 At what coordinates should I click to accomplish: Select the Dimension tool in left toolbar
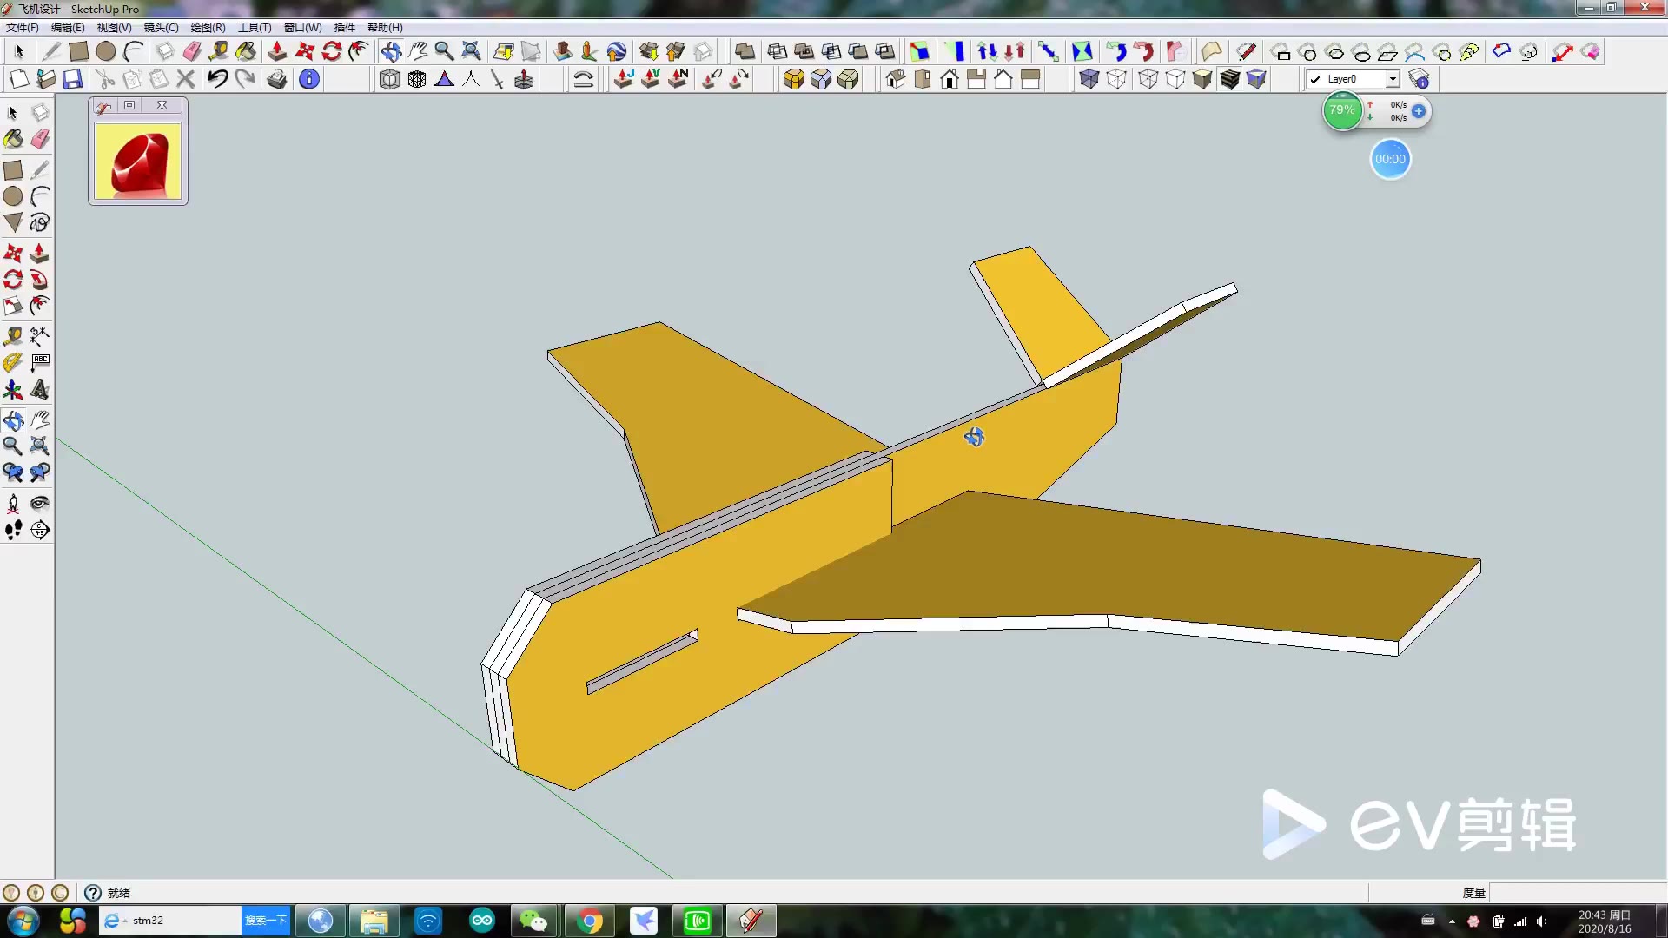pyautogui.click(x=40, y=335)
